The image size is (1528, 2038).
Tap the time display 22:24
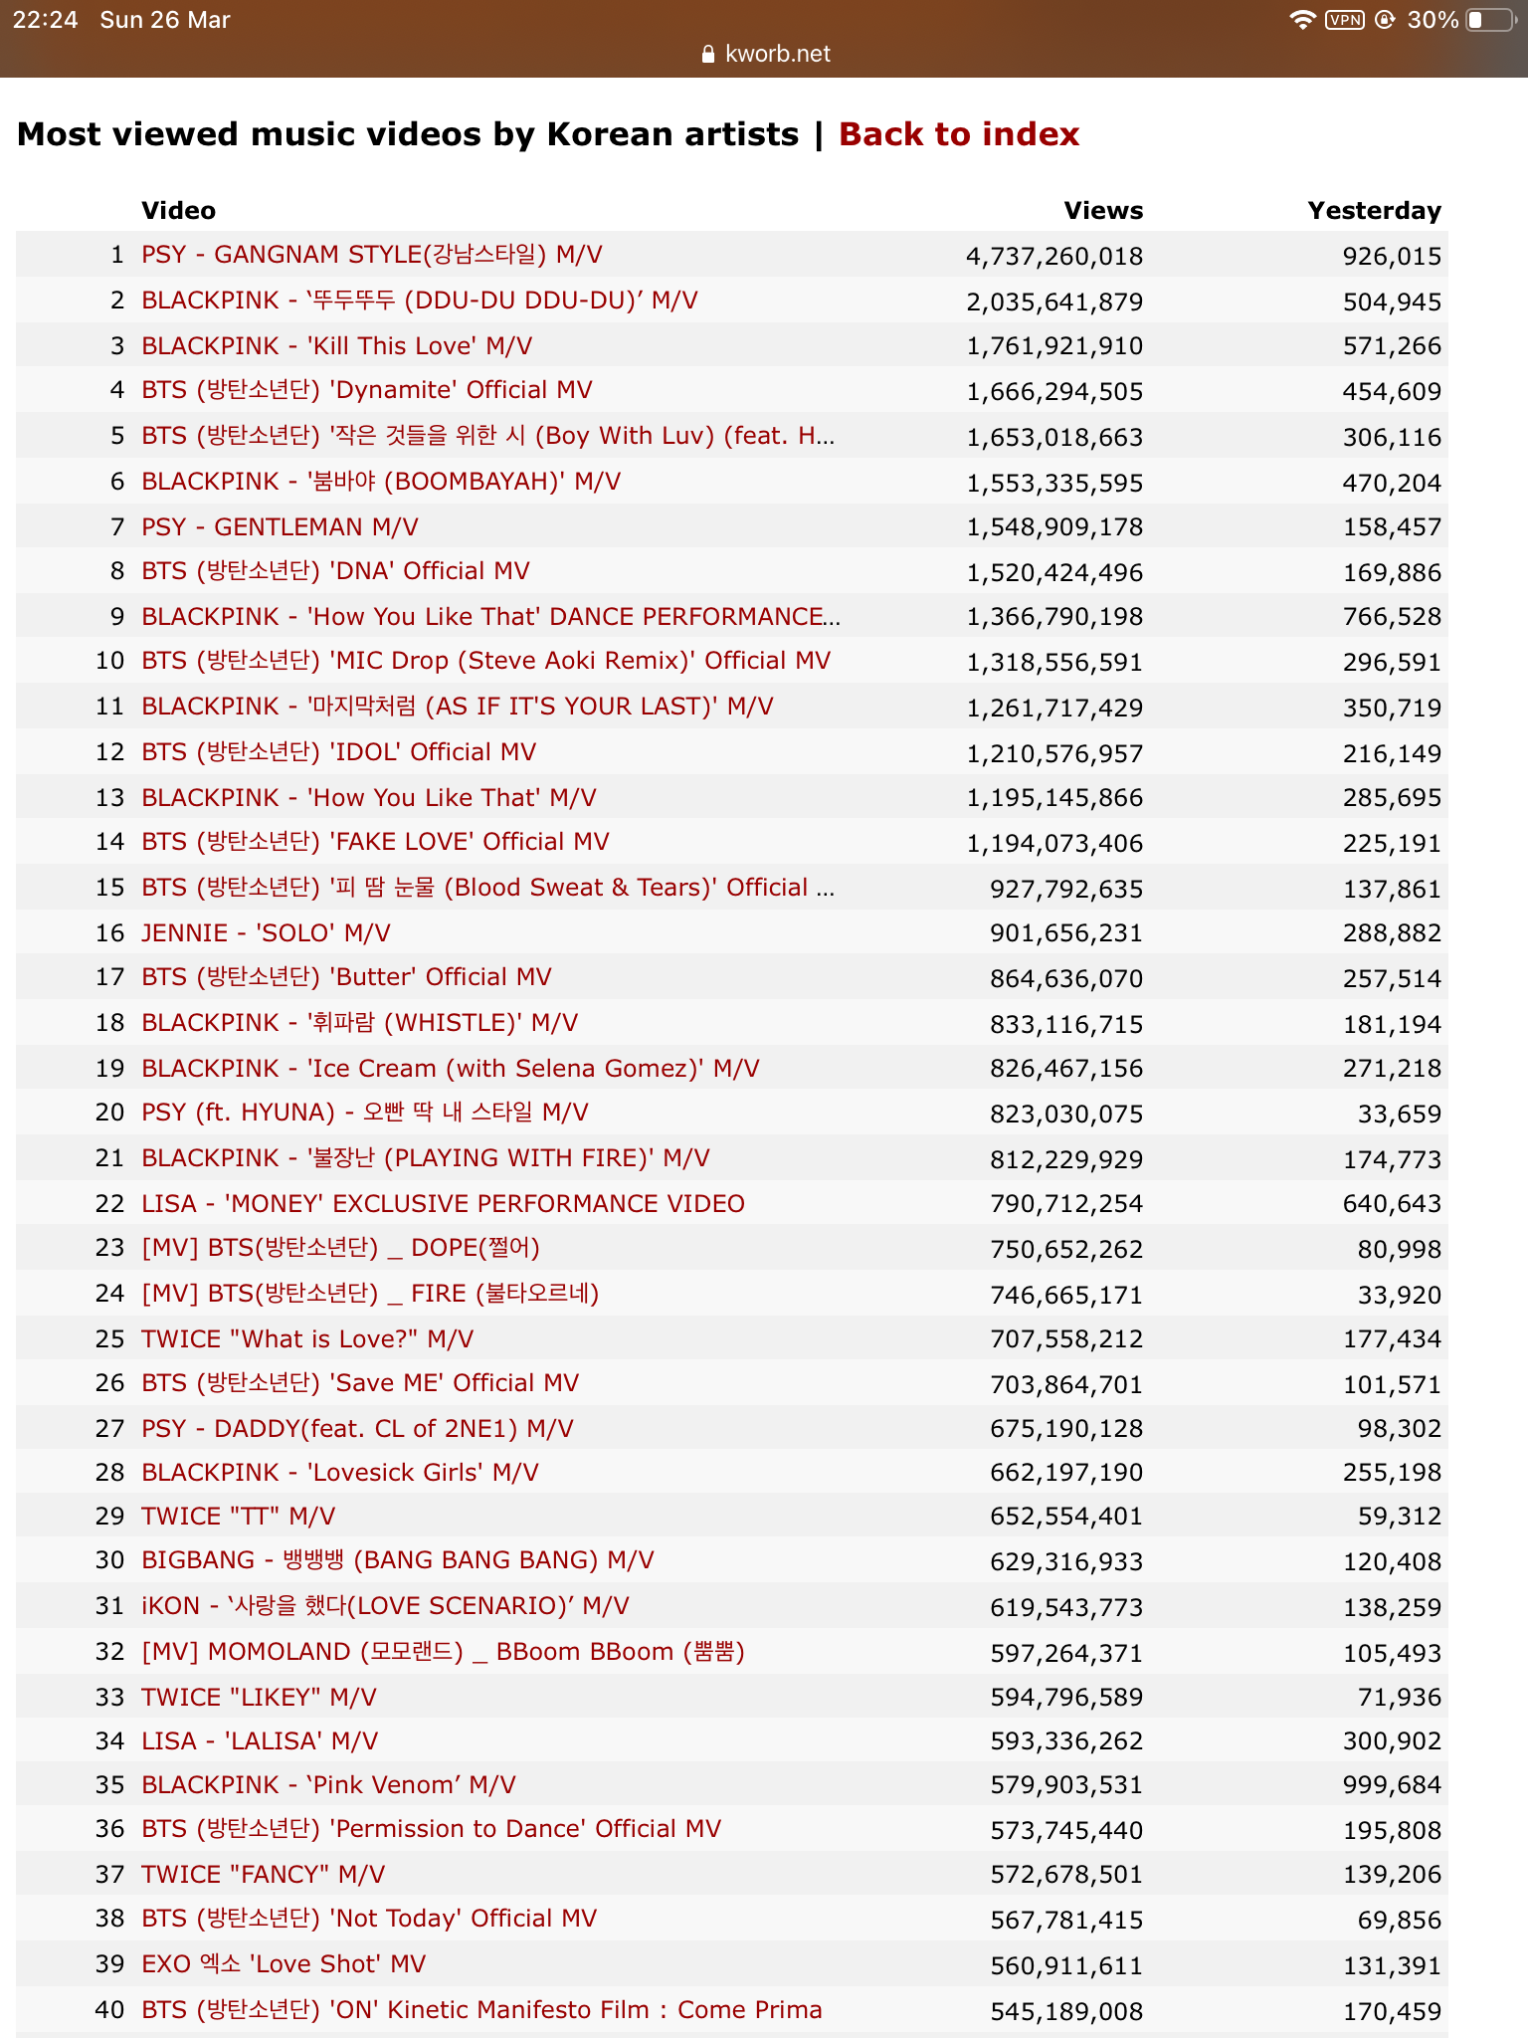tap(46, 20)
